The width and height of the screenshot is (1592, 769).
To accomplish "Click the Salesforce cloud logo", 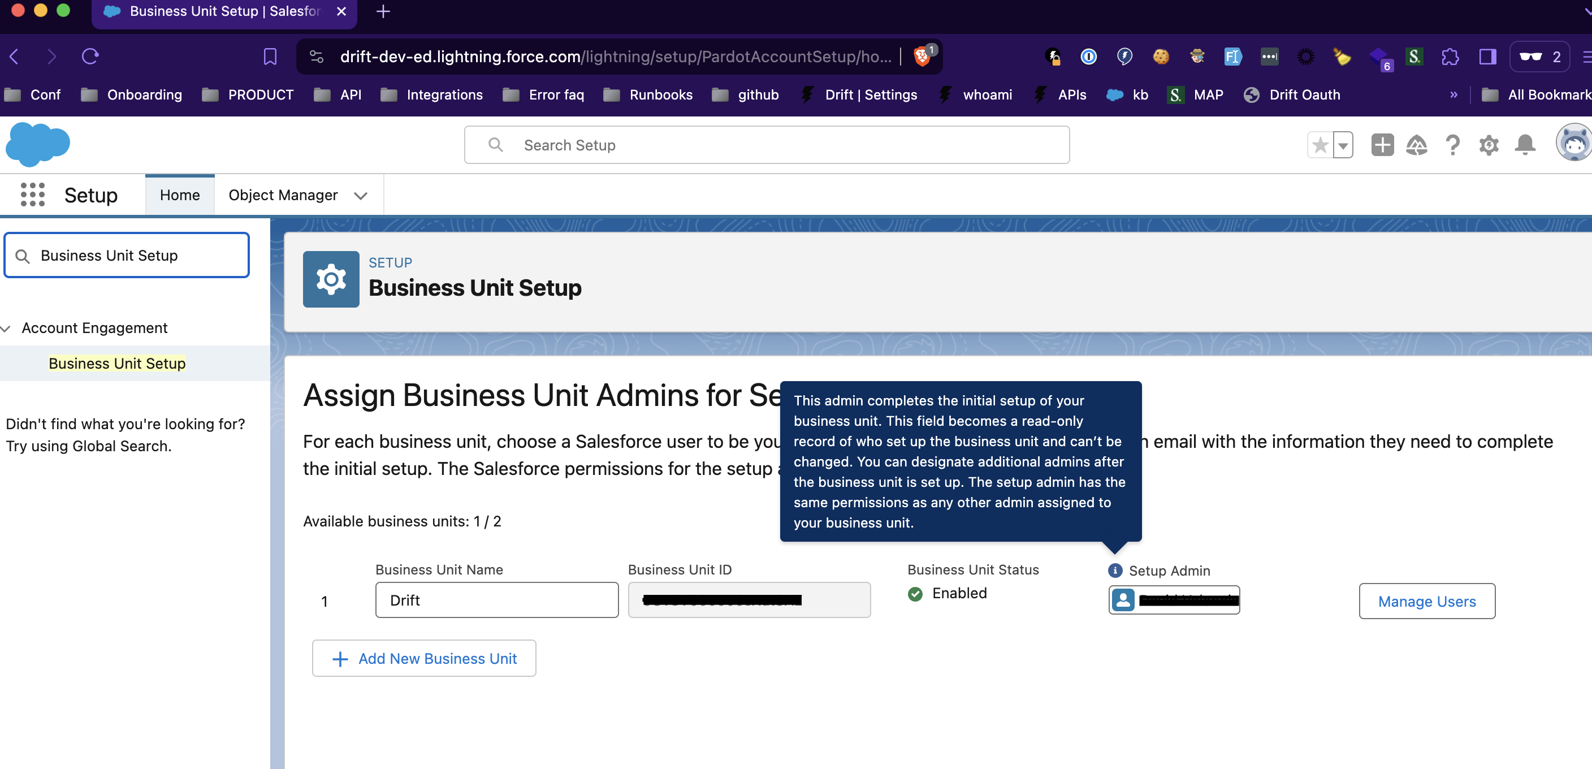I will (x=38, y=145).
